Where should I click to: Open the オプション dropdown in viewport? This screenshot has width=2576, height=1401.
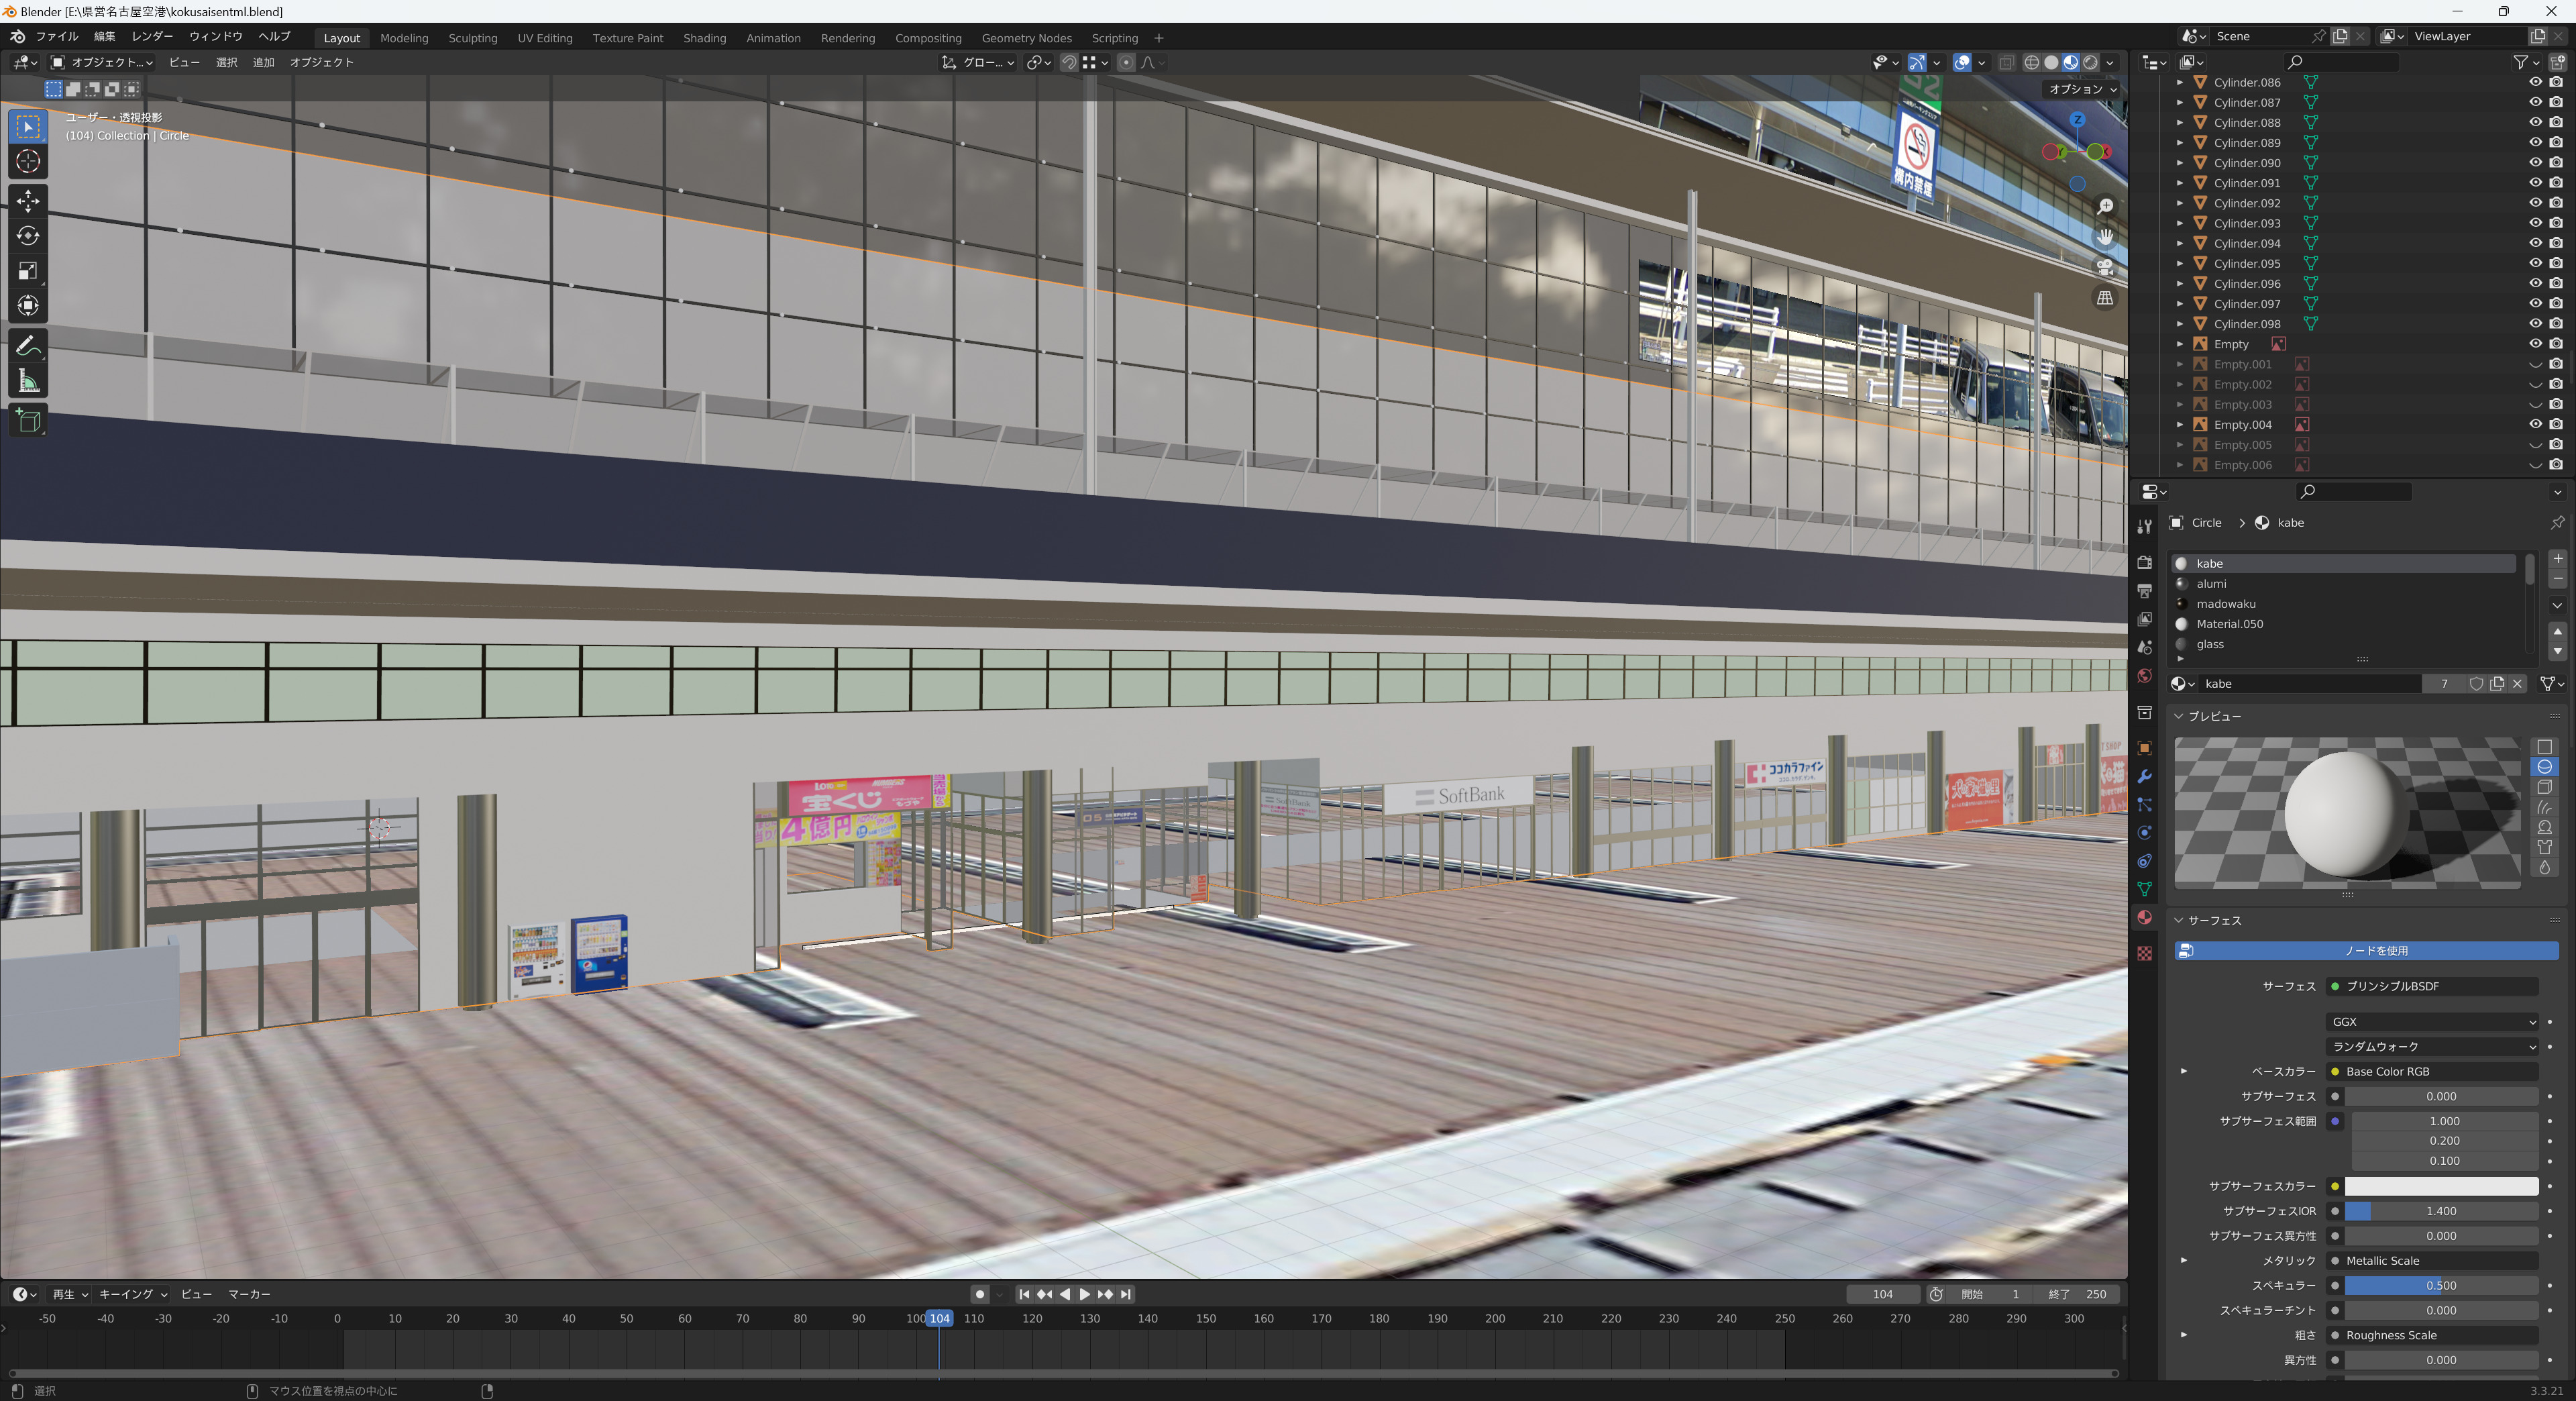pos(2082,89)
